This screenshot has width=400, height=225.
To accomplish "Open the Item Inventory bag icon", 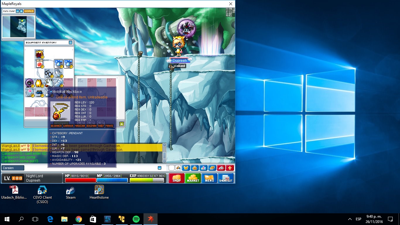I will click(195, 168).
